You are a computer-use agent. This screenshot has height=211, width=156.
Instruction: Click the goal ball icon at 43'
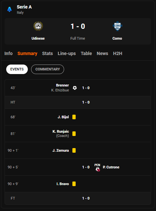pos(75,88)
